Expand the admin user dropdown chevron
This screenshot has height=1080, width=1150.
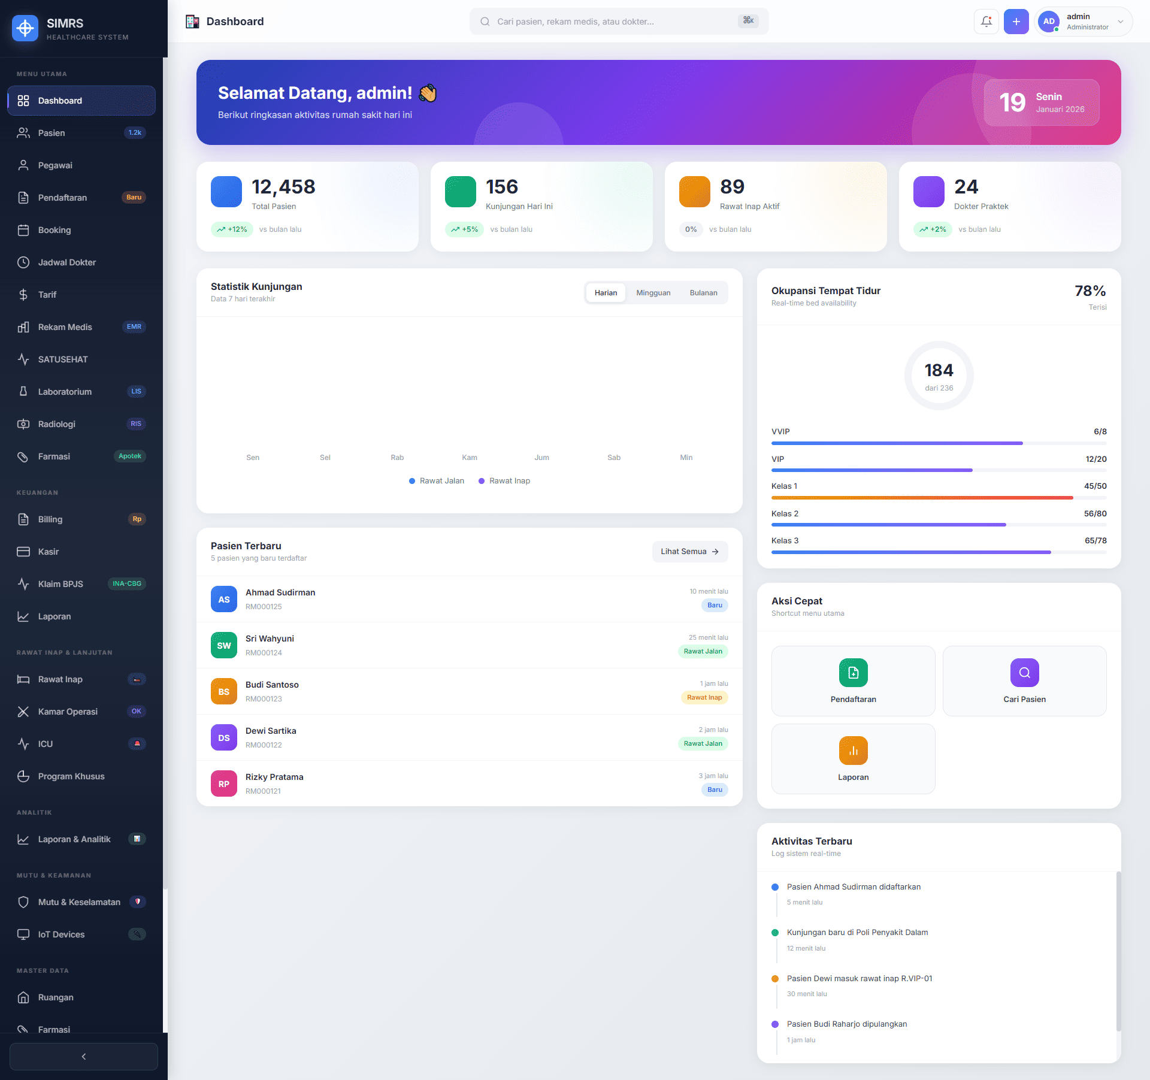coord(1120,22)
